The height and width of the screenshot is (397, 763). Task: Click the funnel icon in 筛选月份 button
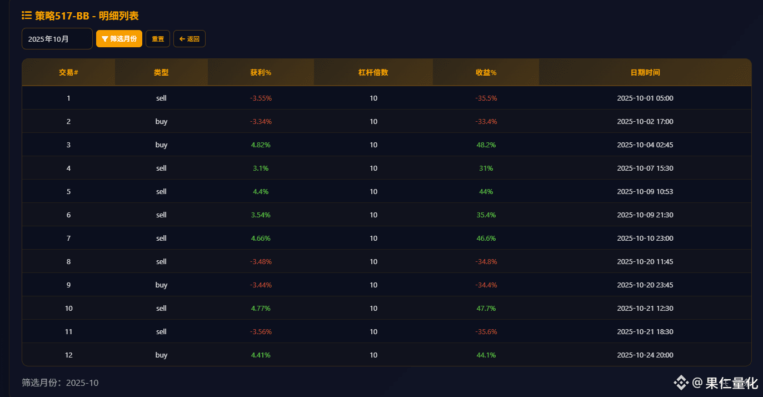(105, 39)
